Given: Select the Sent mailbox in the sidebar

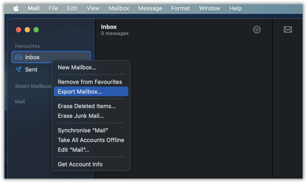Looking at the screenshot, I should pyautogui.click(x=31, y=69).
